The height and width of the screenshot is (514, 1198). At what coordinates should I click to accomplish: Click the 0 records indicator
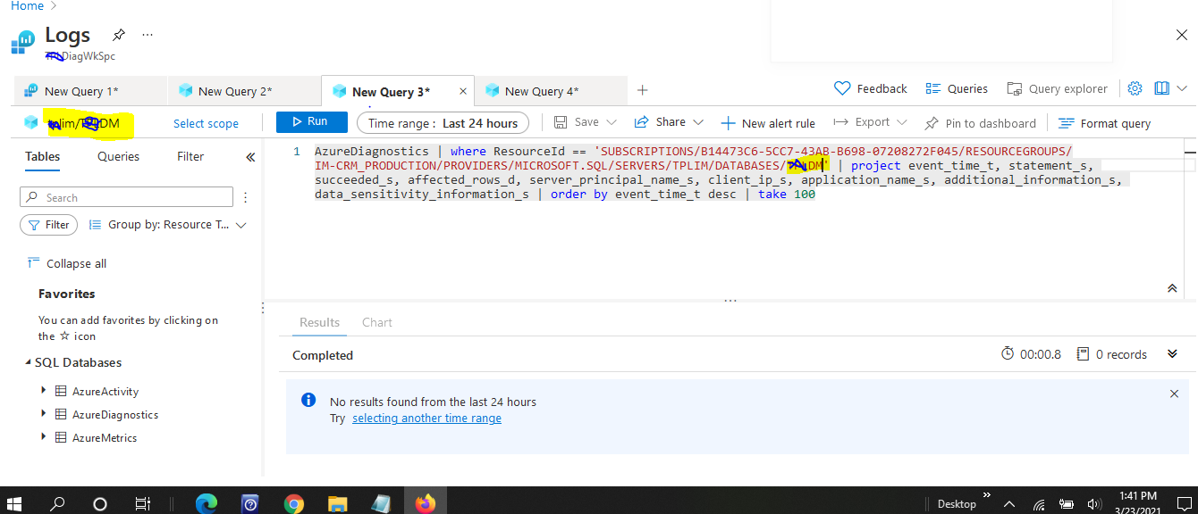pos(1111,354)
